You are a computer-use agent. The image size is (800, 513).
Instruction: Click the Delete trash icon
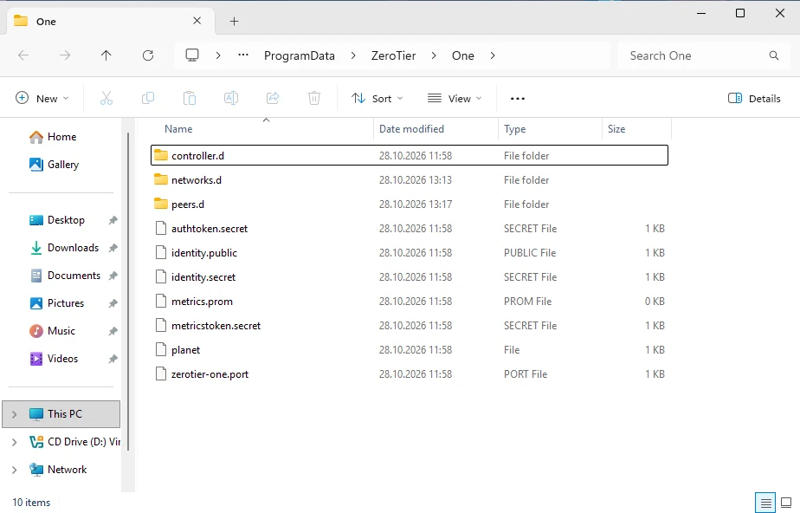[314, 98]
